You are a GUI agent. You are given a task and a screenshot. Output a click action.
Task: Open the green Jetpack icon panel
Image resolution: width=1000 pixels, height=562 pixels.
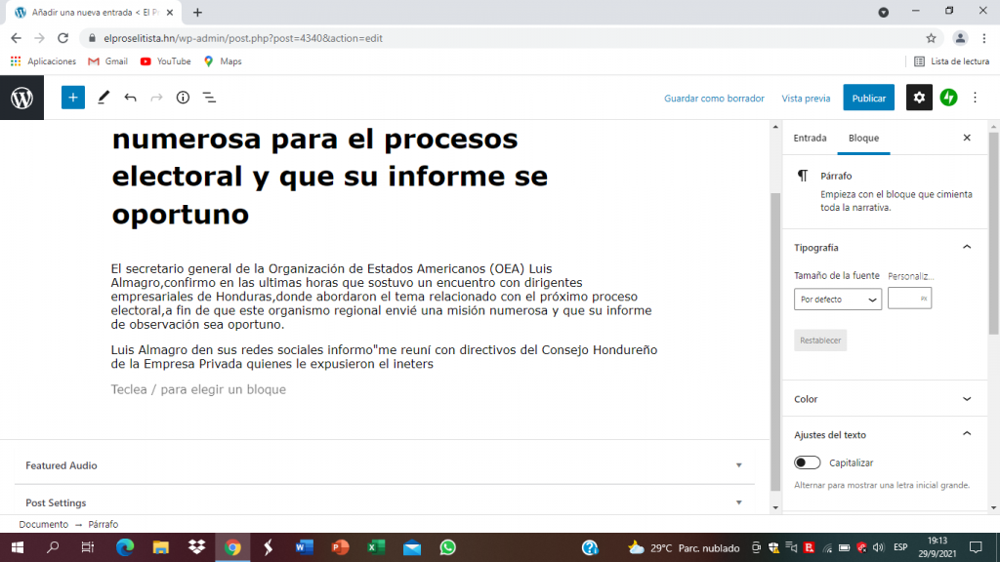[948, 98]
